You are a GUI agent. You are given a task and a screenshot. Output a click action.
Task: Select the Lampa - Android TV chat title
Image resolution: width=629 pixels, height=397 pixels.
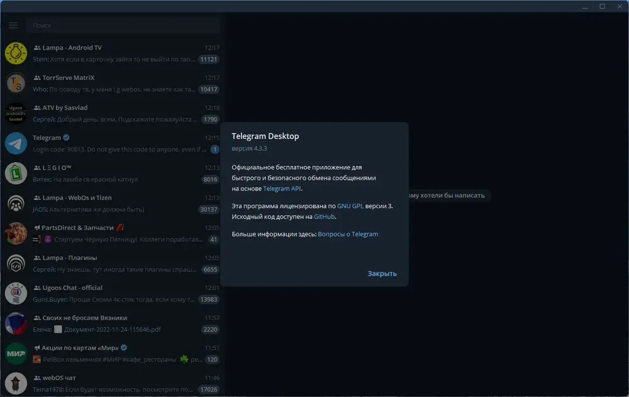(x=72, y=47)
